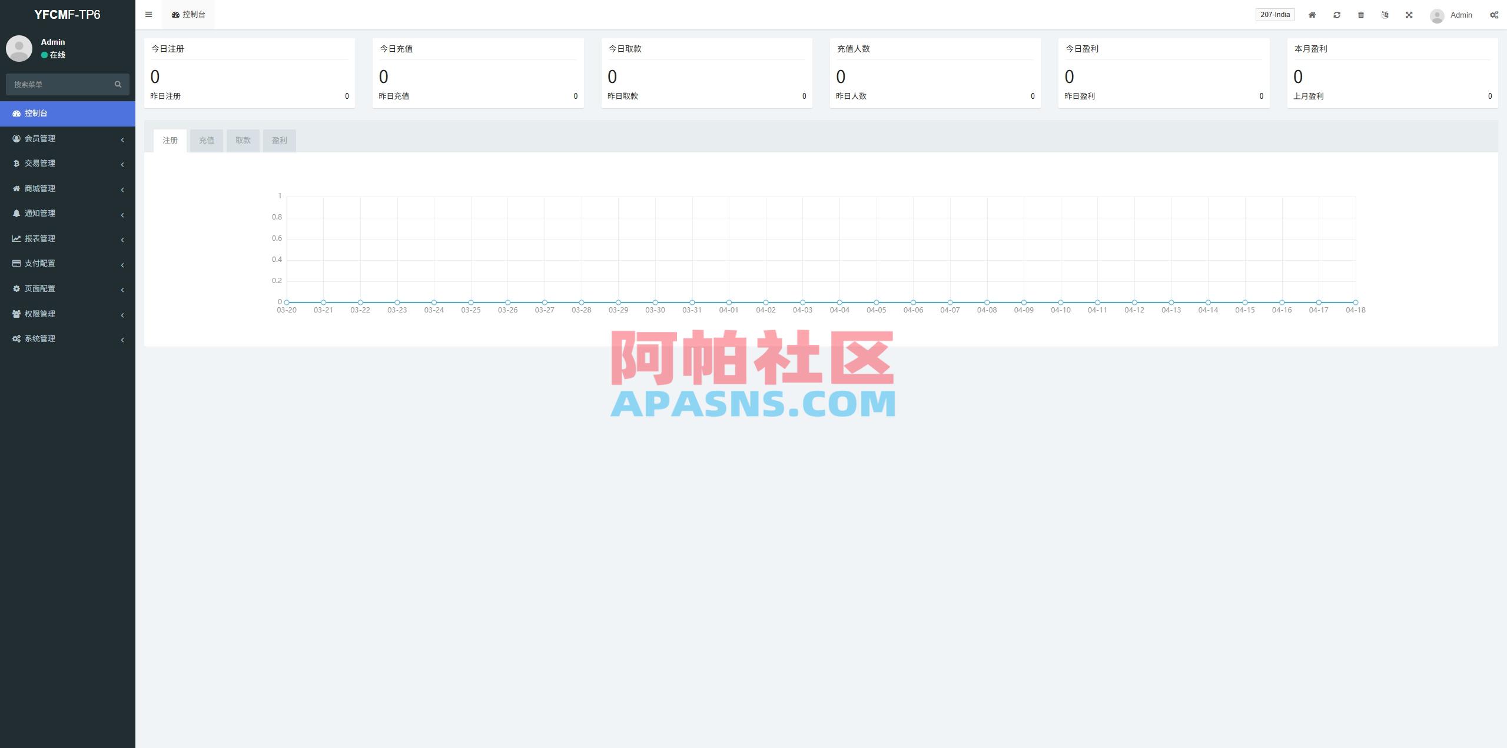Click the fullscreen expand icon in top toolbar
The height and width of the screenshot is (748, 1507).
tap(1409, 14)
